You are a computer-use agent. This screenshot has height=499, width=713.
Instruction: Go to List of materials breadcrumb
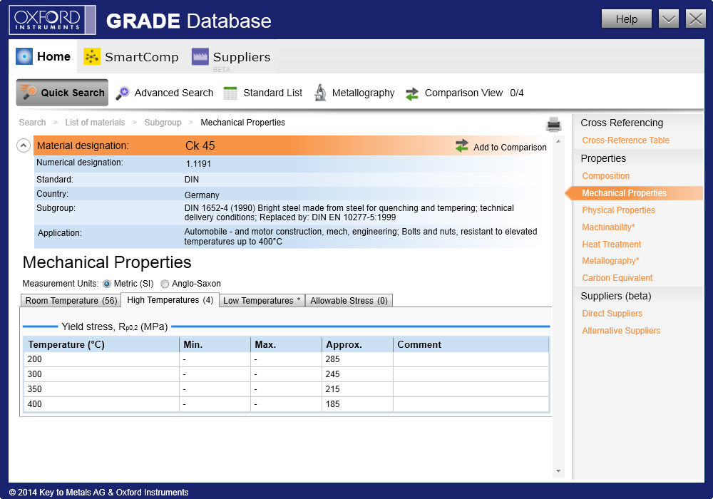pyautogui.click(x=95, y=122)
